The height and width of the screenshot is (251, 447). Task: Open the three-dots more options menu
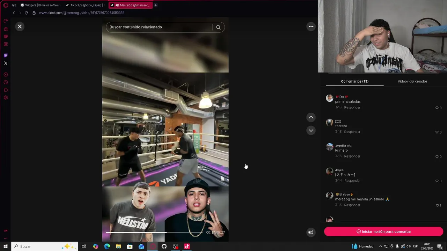pos(311,26)
